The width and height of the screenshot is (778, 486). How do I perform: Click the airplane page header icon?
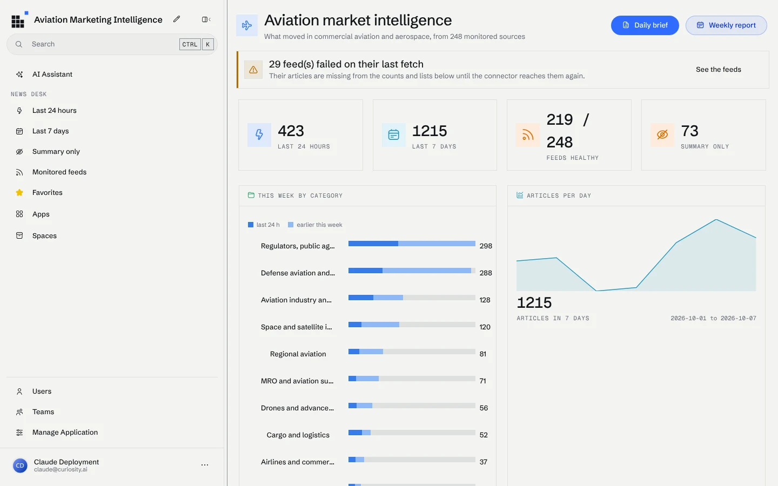coord(247,25)
